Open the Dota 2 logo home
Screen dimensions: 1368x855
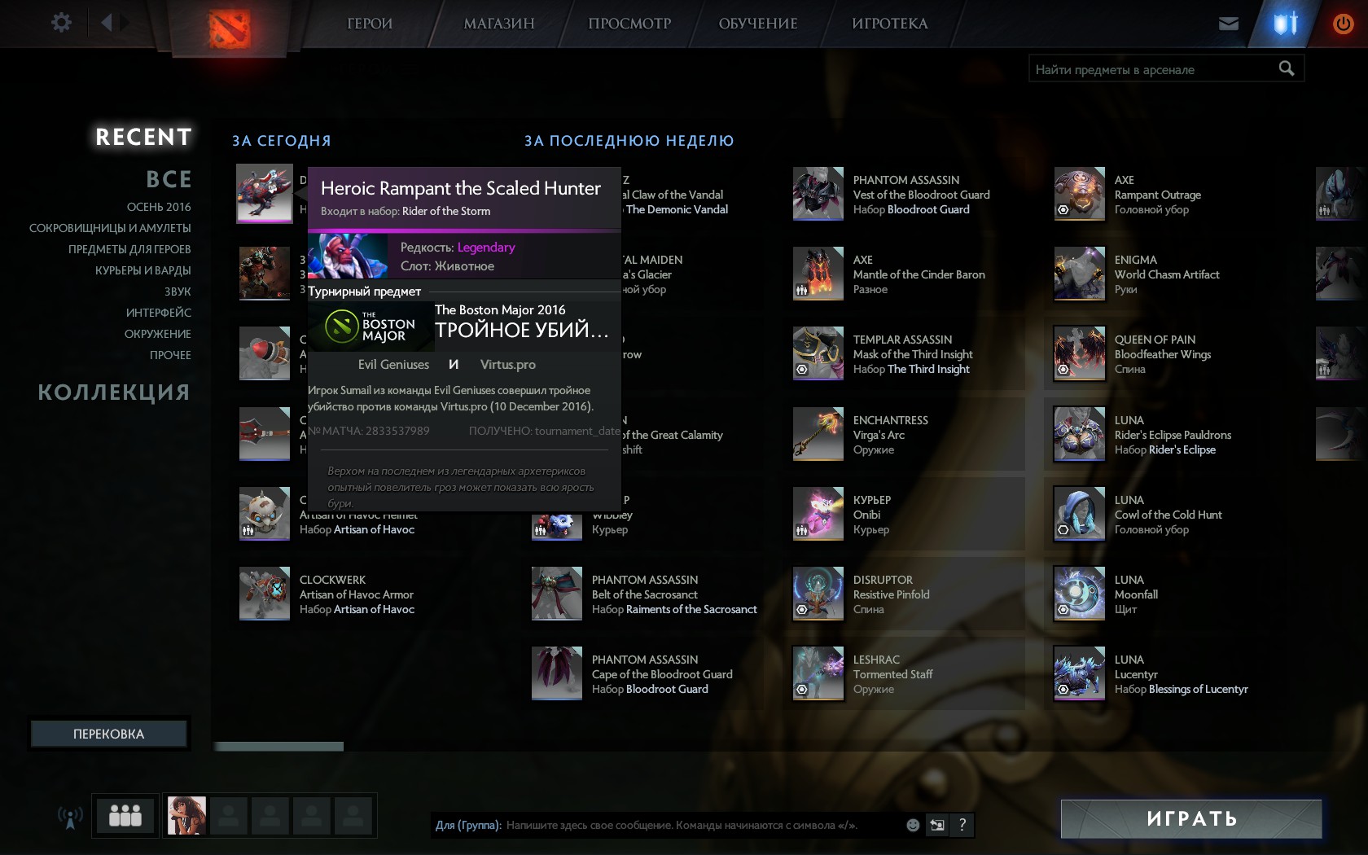pos(229,28)
